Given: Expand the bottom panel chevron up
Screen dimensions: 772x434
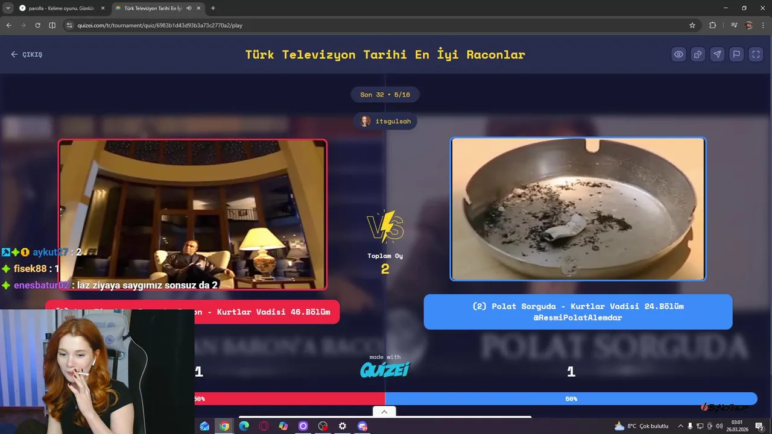Looking at the screenshot, I should pyautogui.click(x=384, y=412).
